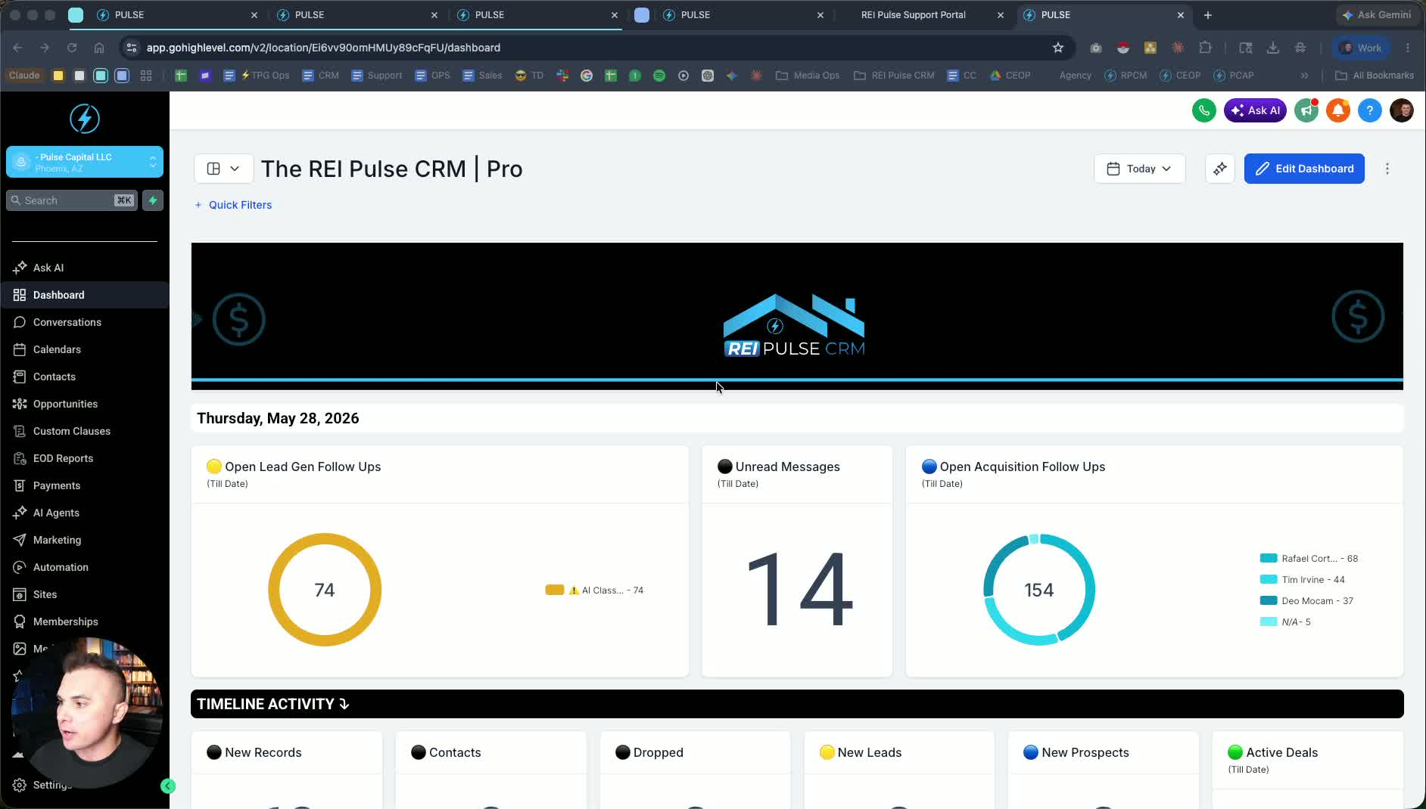Open browser home button

tap(99, 48)
